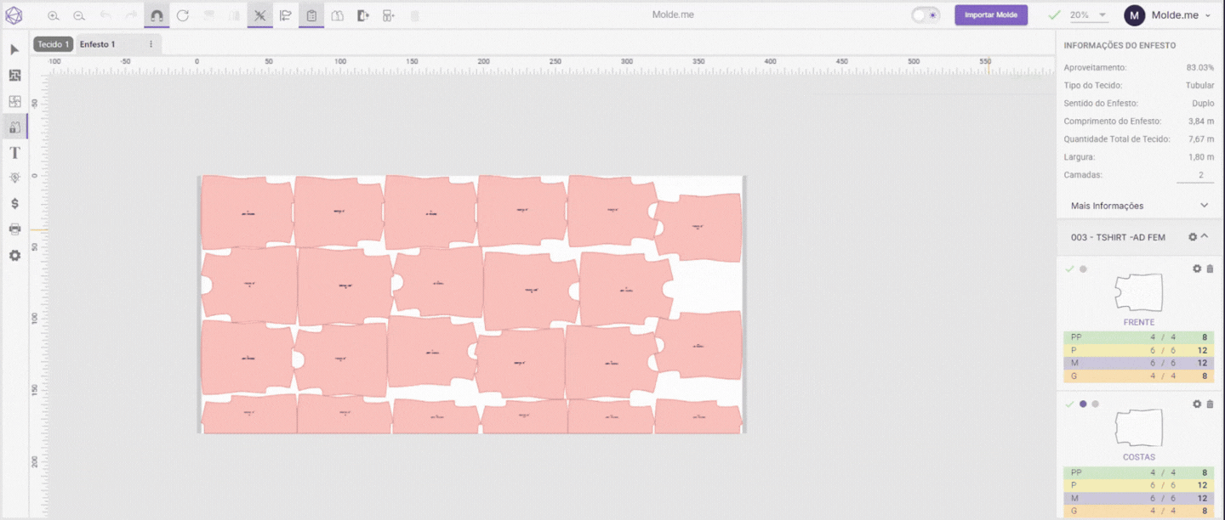Select the Enfesto 1 tab
The height and width of the screenshot is (520, 1225).
(x=98, y=44)
